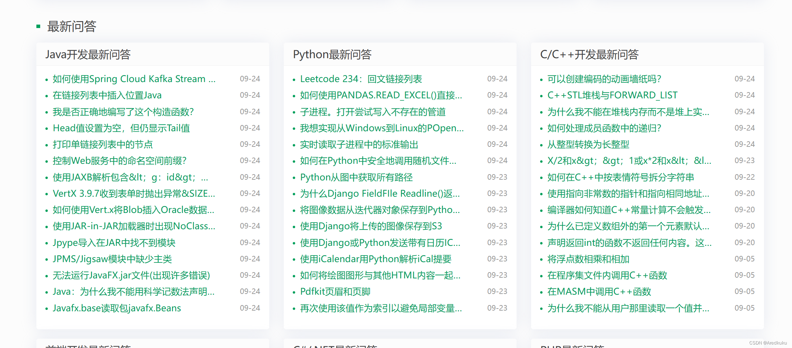Open '为什么我不能在堆栈内存' question
Viewport: 792px width, 348px height.
[x=628, y=112]
